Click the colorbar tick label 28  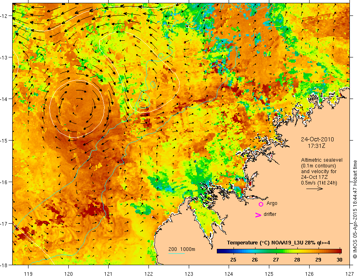297,259
